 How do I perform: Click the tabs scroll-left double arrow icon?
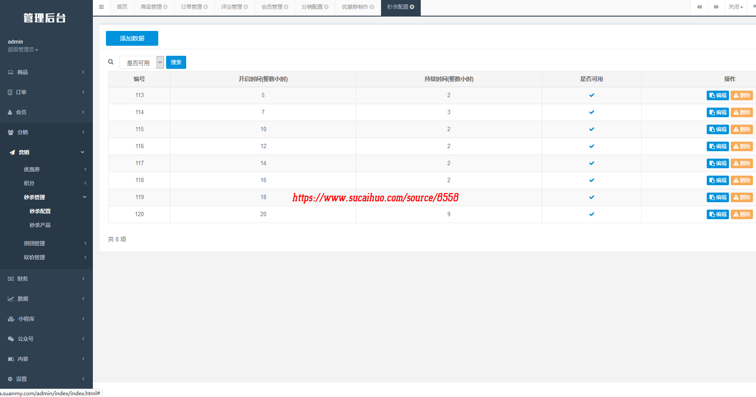tap(699, 7)
